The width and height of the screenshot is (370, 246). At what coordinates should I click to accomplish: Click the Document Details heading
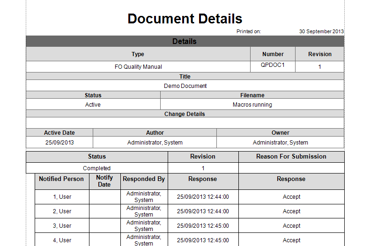point(185,19)
